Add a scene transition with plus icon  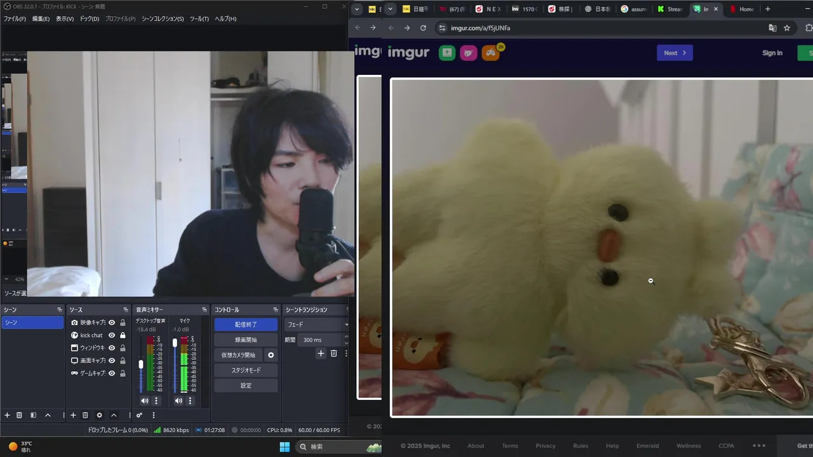point(321,354)
